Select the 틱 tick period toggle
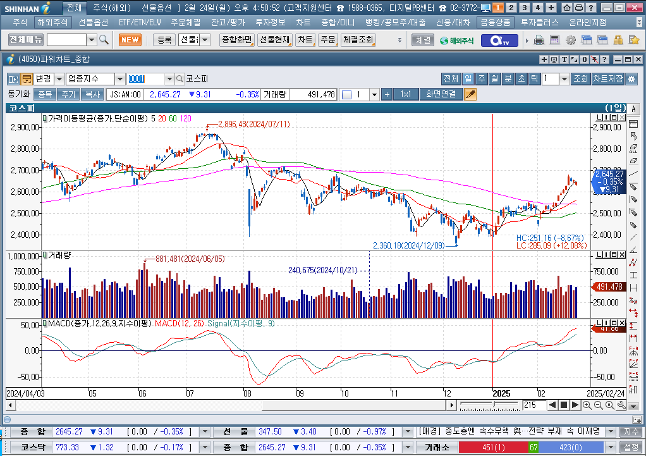Viewport: 646px width, 456px height. [534, 79]
